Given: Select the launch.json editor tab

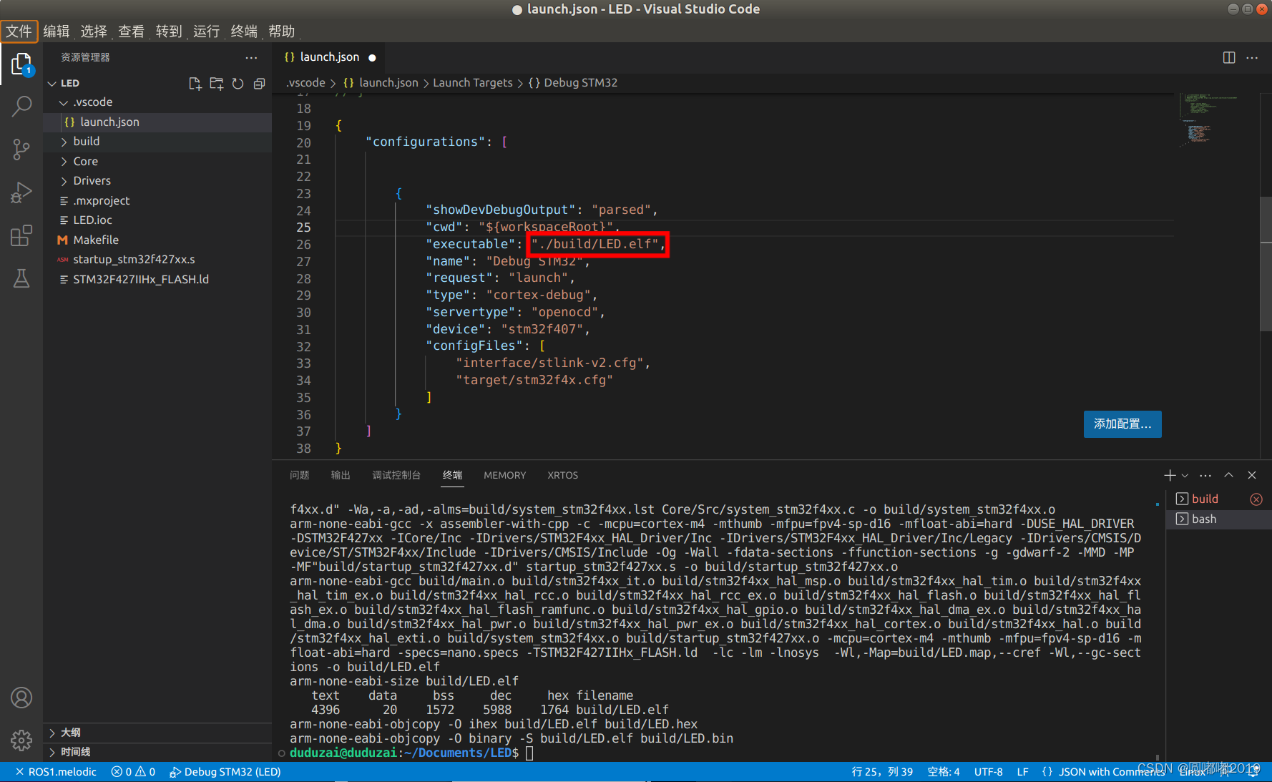Looking at the screenshot, I should (330, 57).
